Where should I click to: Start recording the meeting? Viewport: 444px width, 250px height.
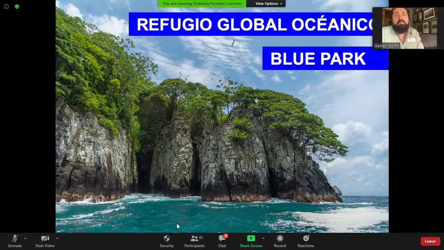coord(280,241)
